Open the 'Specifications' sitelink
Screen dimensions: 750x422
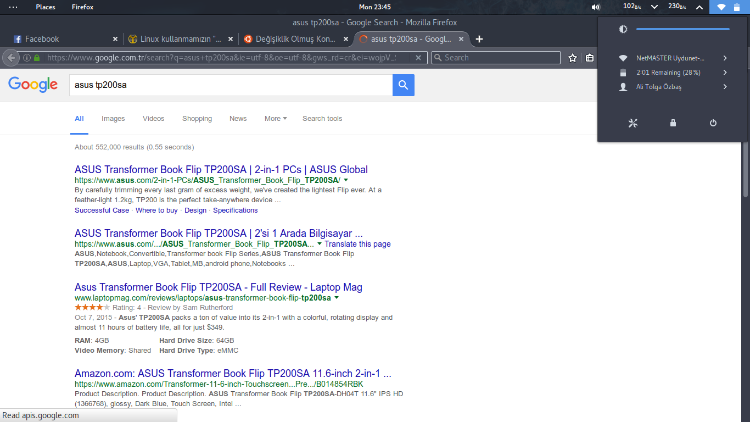[236, 210]
